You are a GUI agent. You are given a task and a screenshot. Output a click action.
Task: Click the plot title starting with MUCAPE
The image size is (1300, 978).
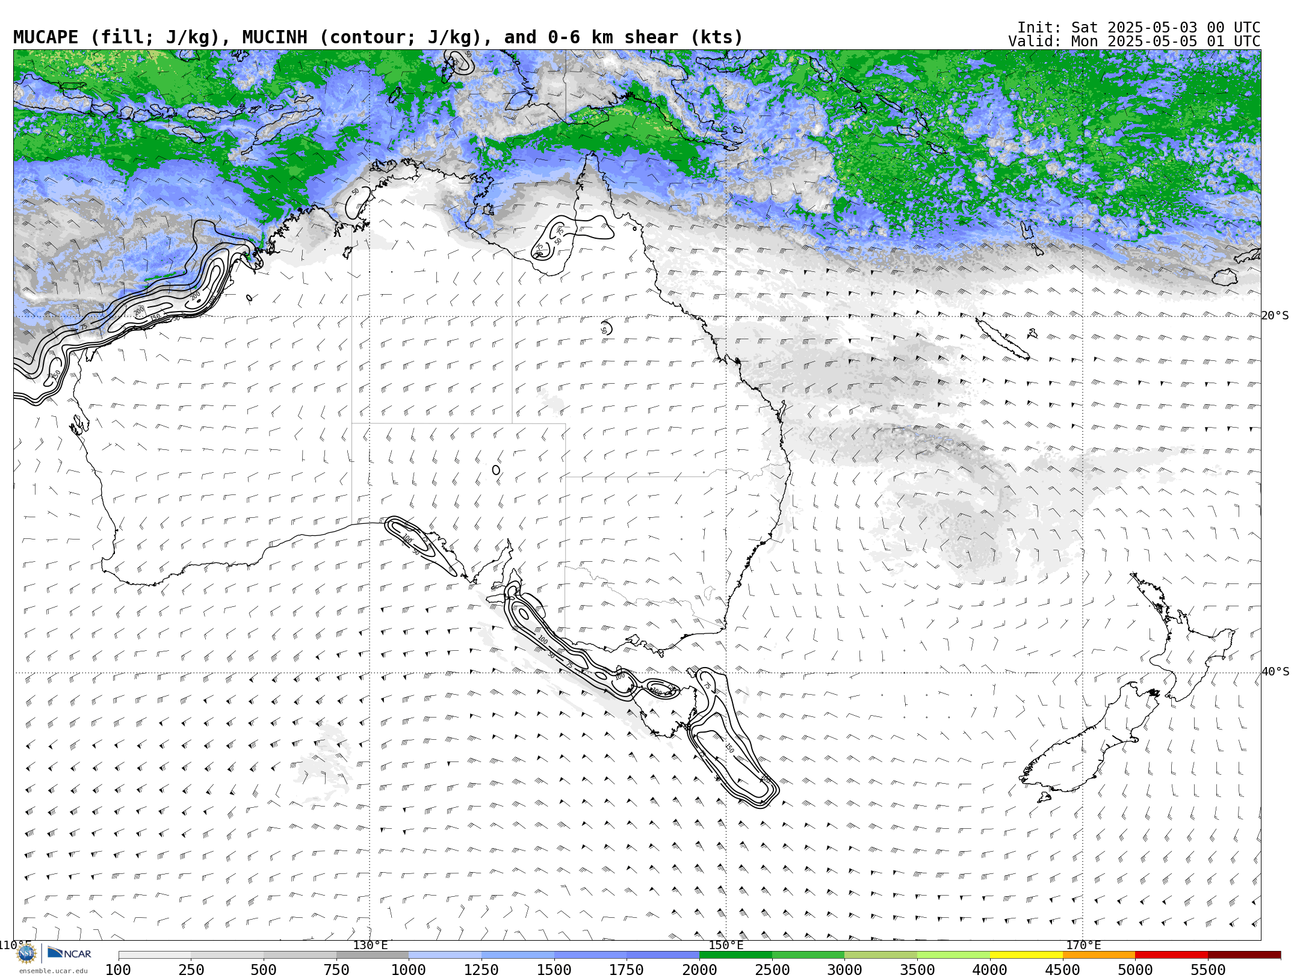point(378,37)
